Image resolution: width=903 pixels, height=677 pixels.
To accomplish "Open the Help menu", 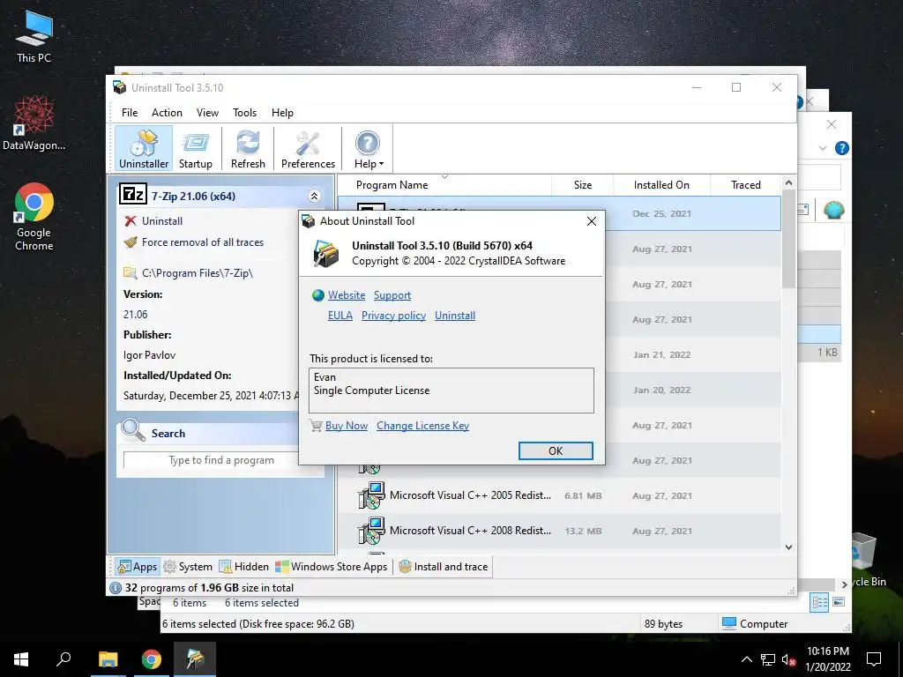I will point(282,113).
